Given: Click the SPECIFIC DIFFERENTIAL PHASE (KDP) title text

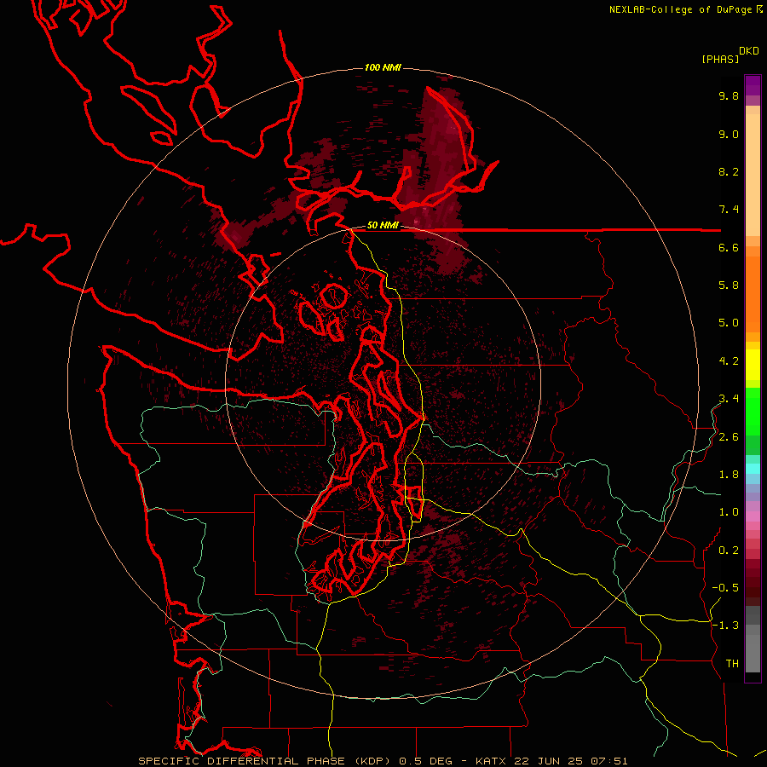Looking at the screenshot, I should tap(267, 761).
